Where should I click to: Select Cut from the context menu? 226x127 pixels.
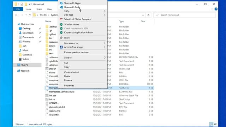coord(83,63)
